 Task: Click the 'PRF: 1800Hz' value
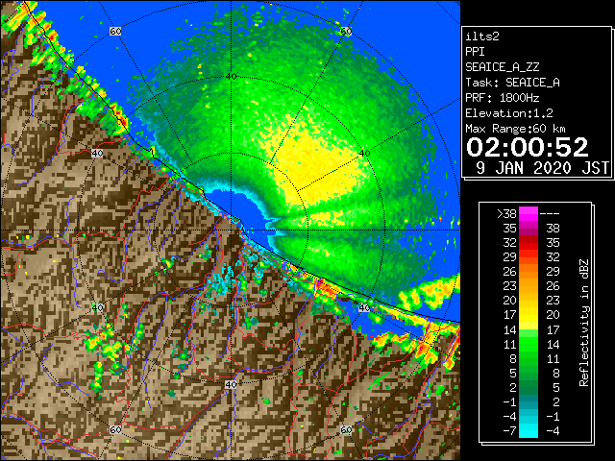(x=503, y=98)
